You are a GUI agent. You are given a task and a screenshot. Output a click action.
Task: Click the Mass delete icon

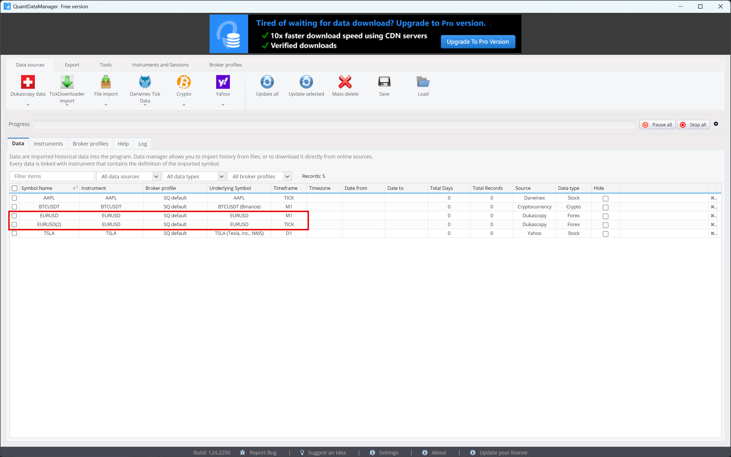click(x=345, y=82)
